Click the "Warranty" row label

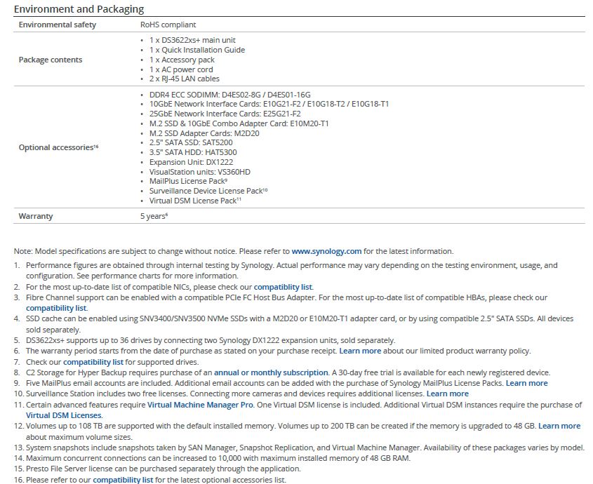36,216
